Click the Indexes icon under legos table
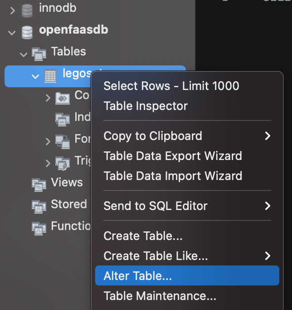292x310 pixels. click(62, 119)
